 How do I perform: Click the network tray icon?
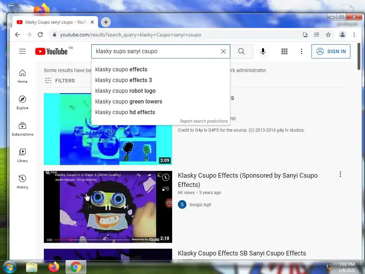(329, 267)
